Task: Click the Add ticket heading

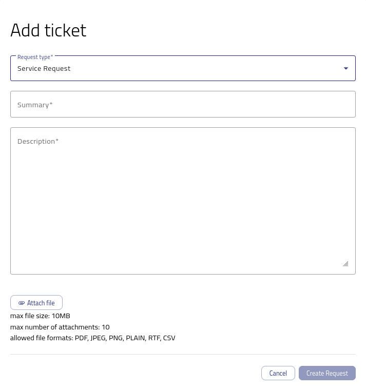Action: point(48,30)
